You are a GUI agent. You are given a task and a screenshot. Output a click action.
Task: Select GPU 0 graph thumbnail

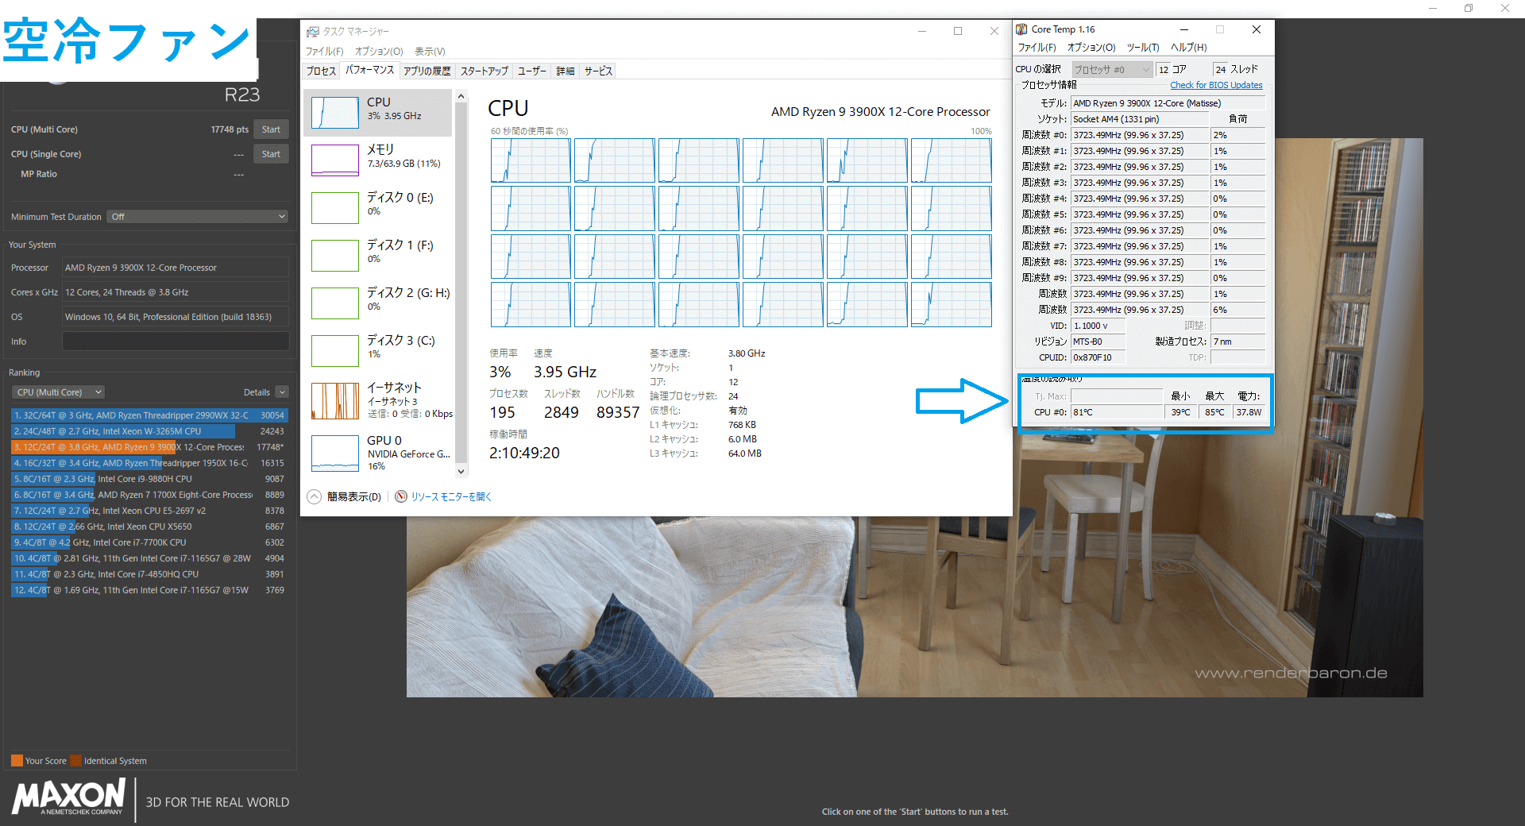[x=334, y=454]
